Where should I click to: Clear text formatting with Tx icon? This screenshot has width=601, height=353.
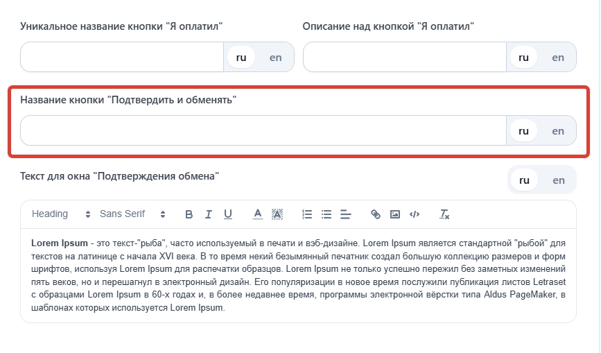click(445, 214)
